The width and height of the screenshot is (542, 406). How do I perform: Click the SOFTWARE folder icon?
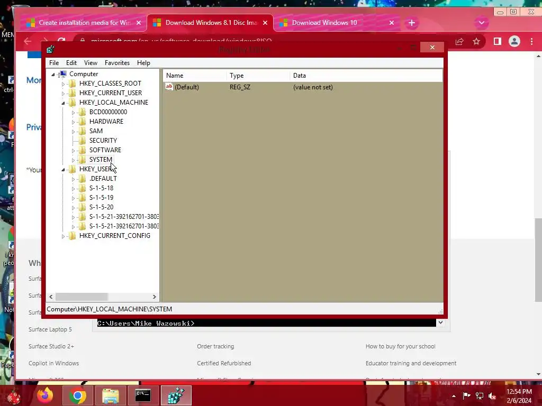(82, 150)
